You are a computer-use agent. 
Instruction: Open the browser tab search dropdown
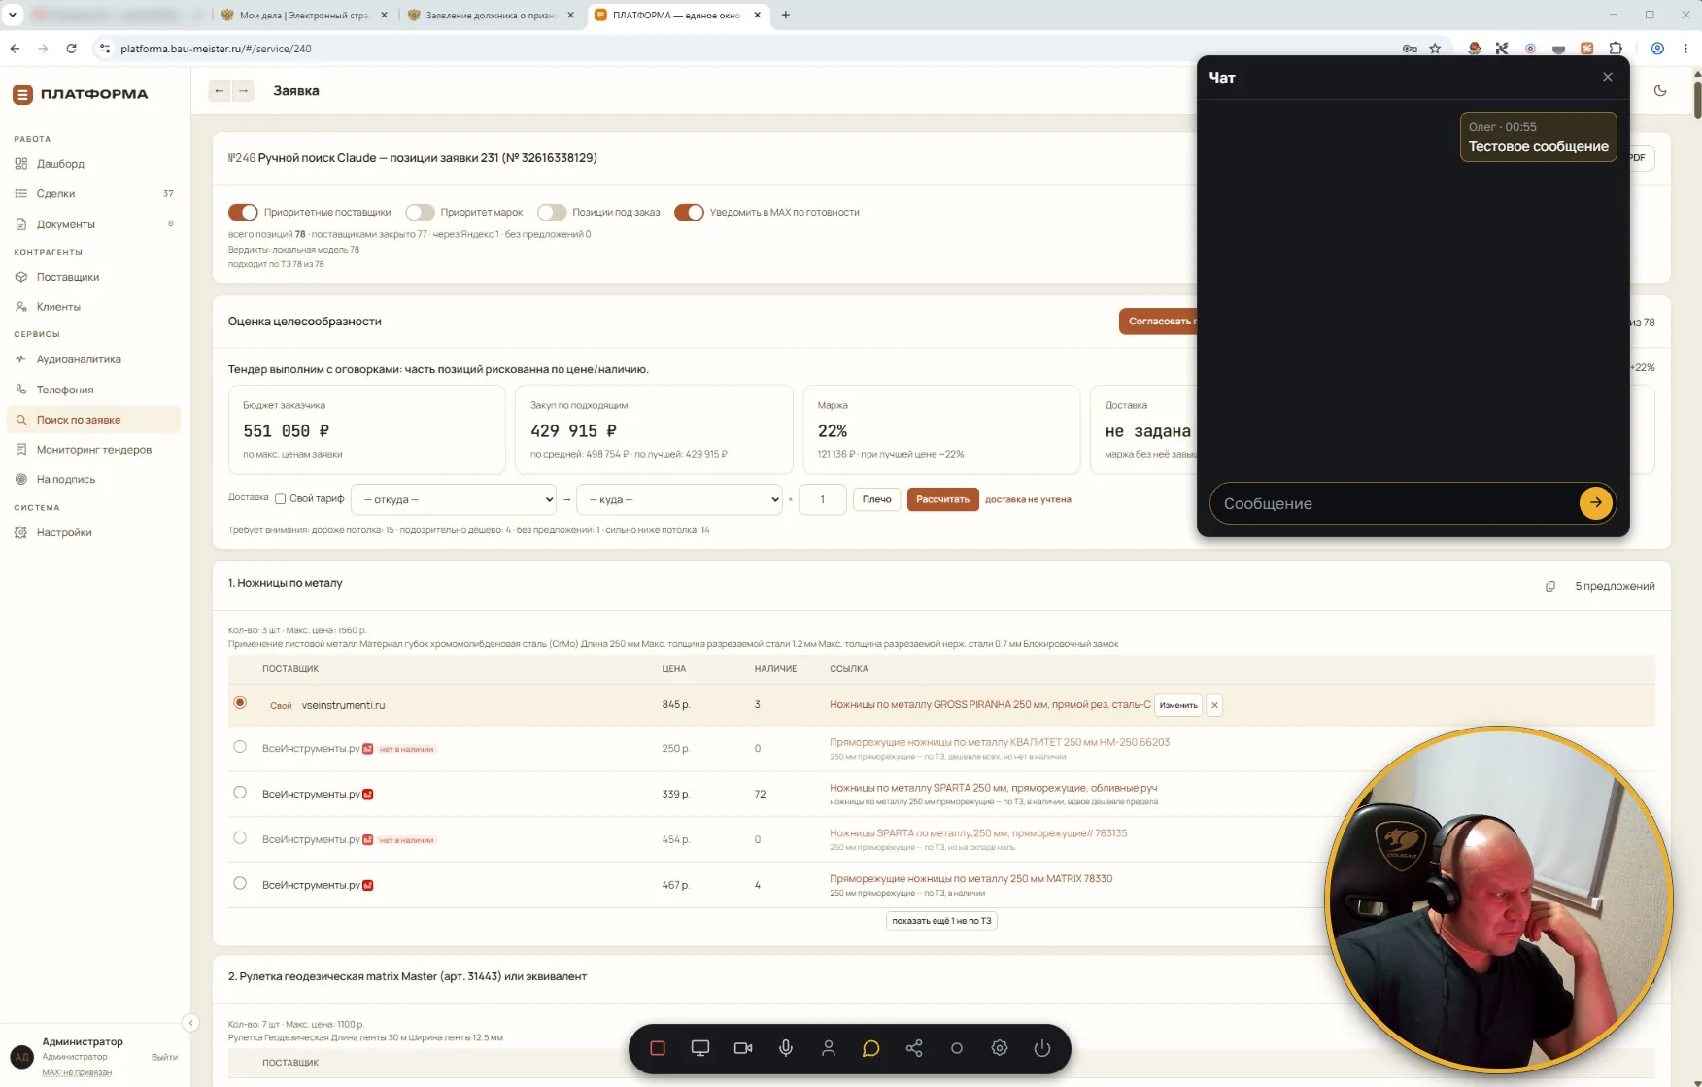pos(13,15)
